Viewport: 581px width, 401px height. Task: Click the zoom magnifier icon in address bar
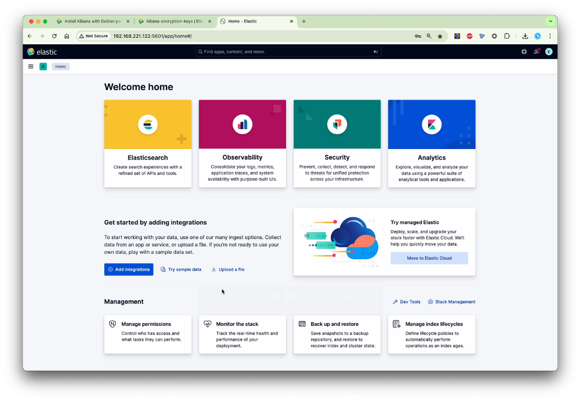coord(429,36)
